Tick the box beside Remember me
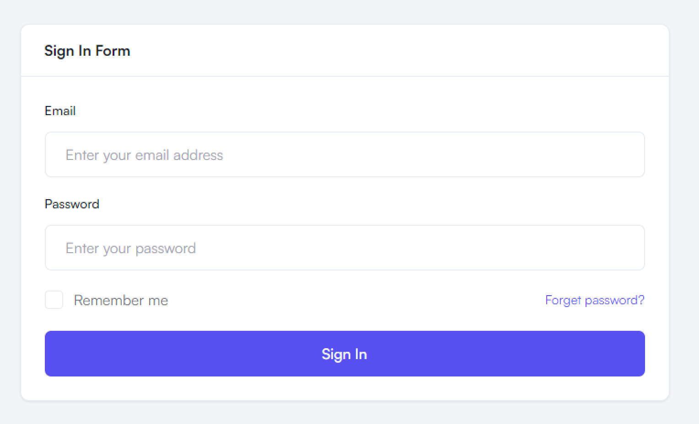The image size is (699, 424). tap(54, 300)
